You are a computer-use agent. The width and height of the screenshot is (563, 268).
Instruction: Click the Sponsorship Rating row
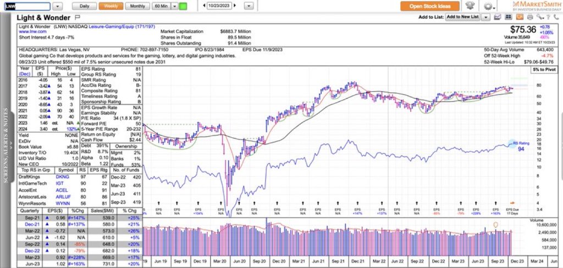pyautogui.click(x=111, y=102)
